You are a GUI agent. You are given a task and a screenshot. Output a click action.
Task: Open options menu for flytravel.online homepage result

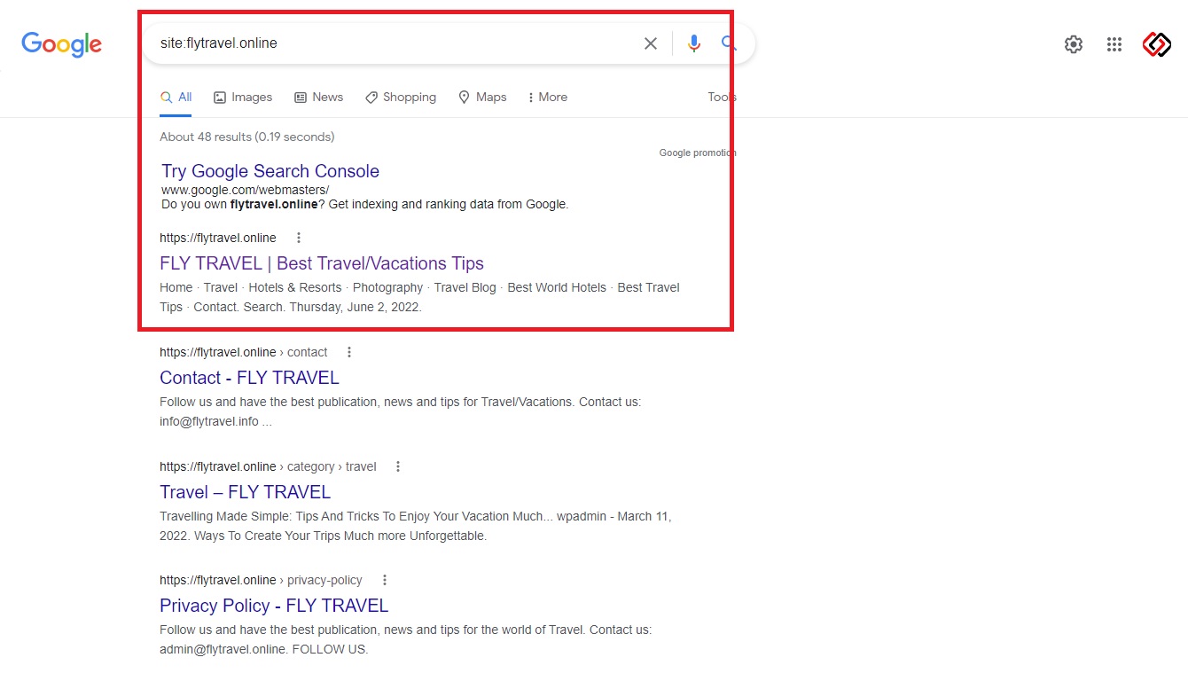click(299, 238)
